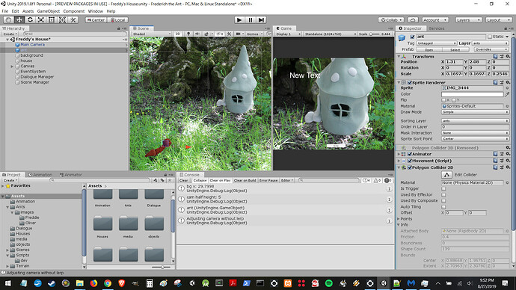Image resolution: width=516 pixels, height=290 pixels.
Task: Click the sprite Color swatch field
Action: click(x=472, y=94)
